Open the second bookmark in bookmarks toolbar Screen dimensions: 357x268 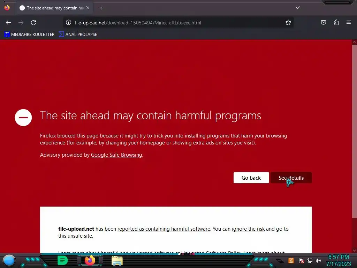tap(78, 35)
